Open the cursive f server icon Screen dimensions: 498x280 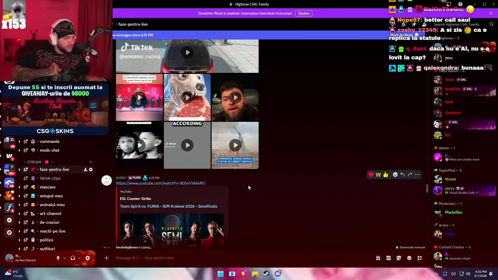click(x=9, y=208)
